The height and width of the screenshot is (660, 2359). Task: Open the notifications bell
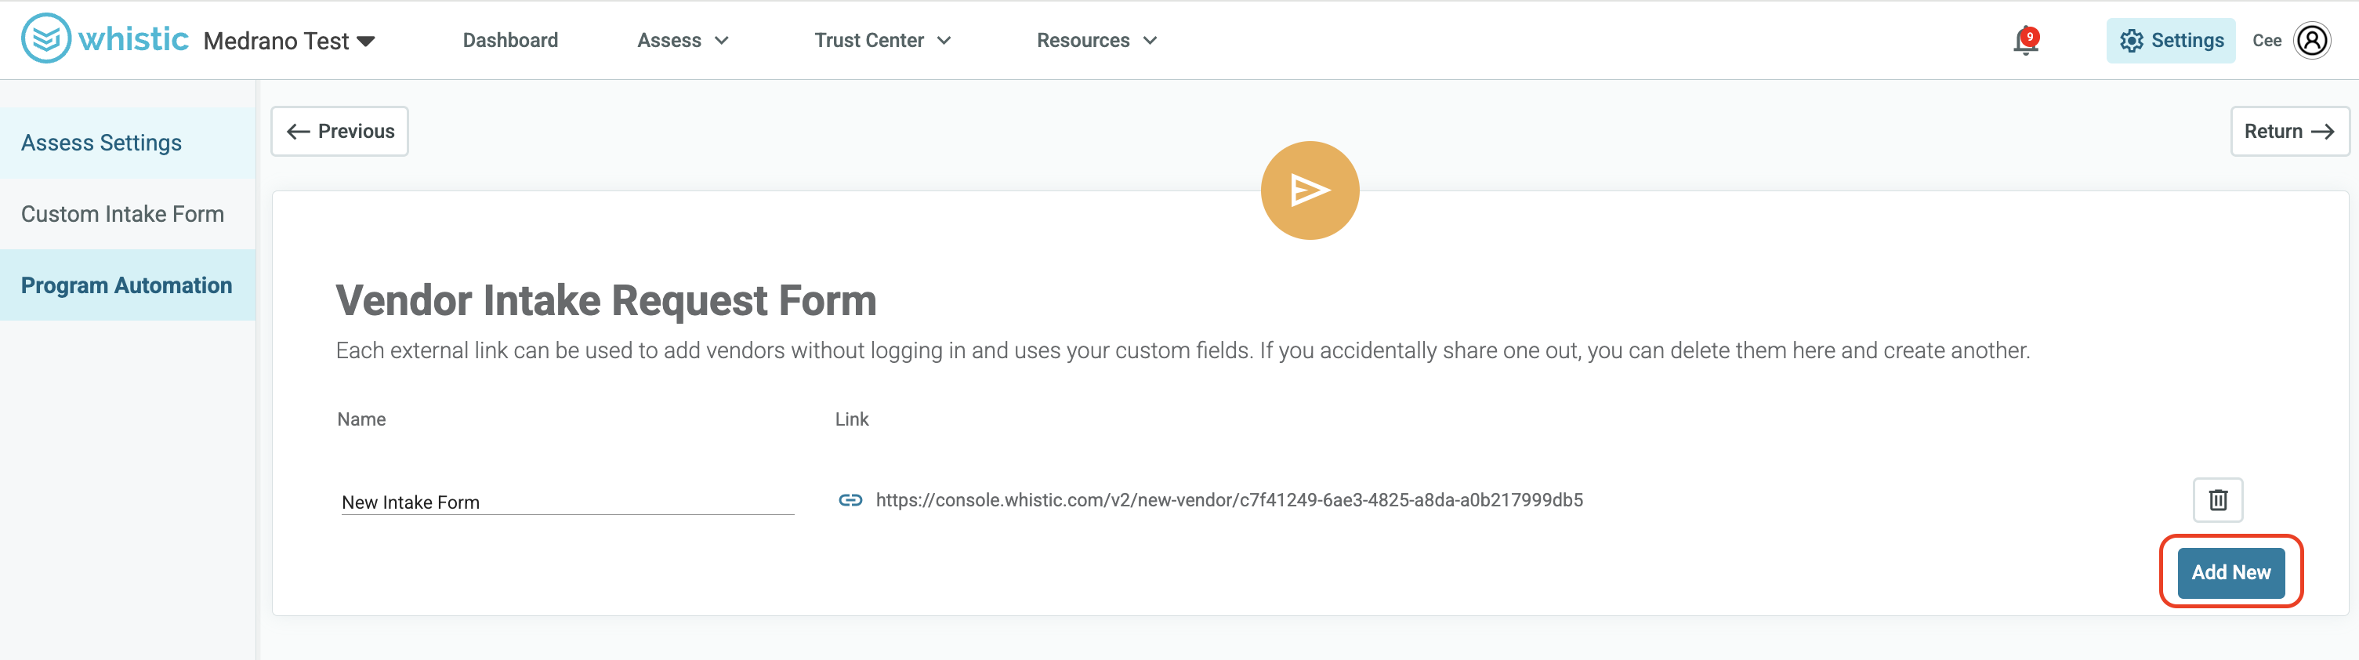point(2025,42)
